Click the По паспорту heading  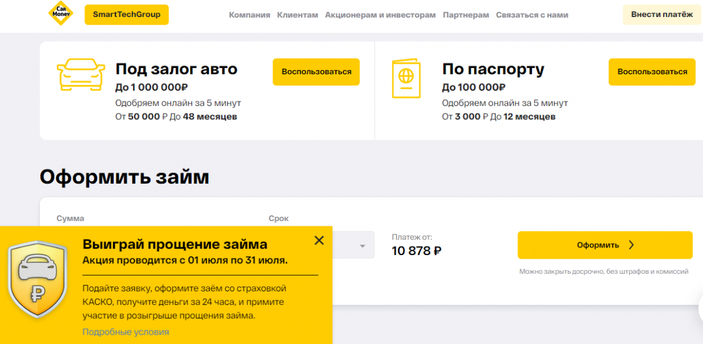pos(493,69)
